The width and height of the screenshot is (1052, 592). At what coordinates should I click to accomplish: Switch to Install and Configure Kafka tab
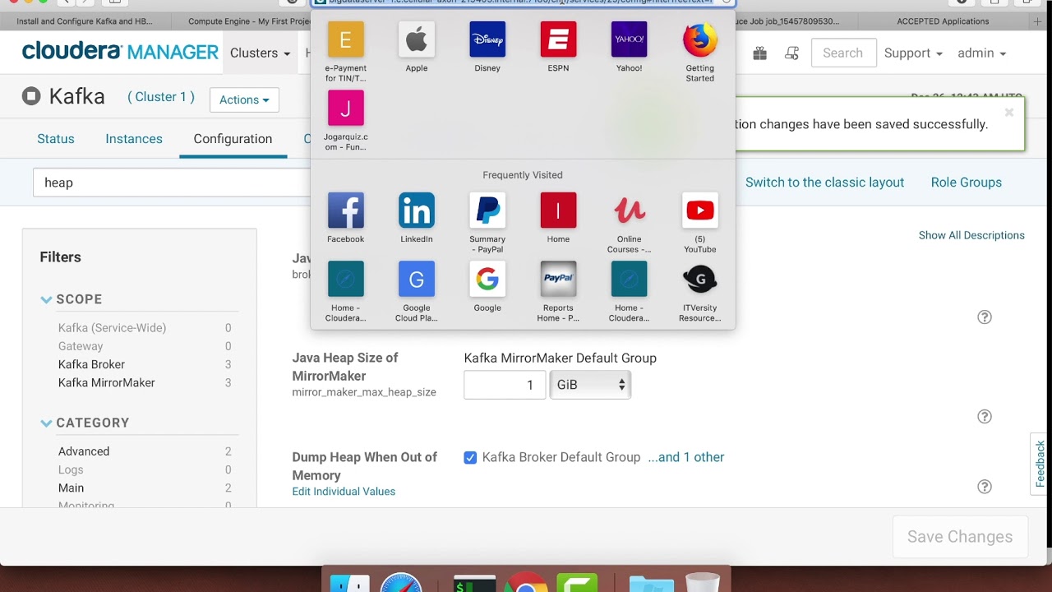pyautogui.click(x=85, y=21)
